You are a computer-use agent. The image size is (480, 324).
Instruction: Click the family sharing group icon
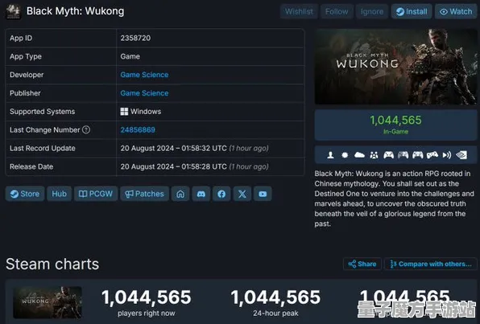[374, 155]
